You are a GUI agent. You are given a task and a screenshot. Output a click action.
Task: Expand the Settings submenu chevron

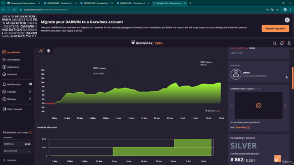tap(30, 92)
